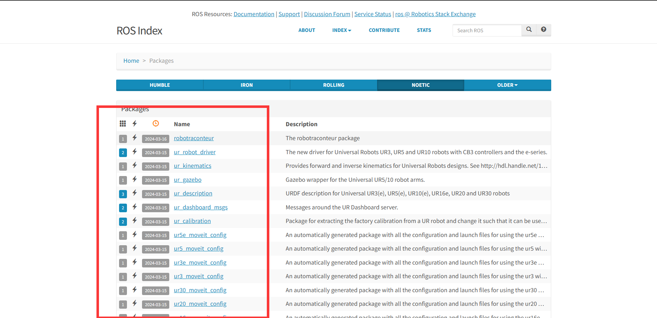
Task: Open the Discussion Forum link
Action: click(327, 14)
